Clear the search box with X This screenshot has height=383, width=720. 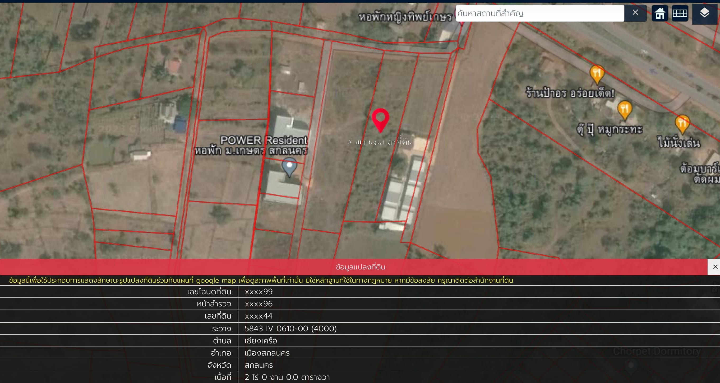coord(635,13)
